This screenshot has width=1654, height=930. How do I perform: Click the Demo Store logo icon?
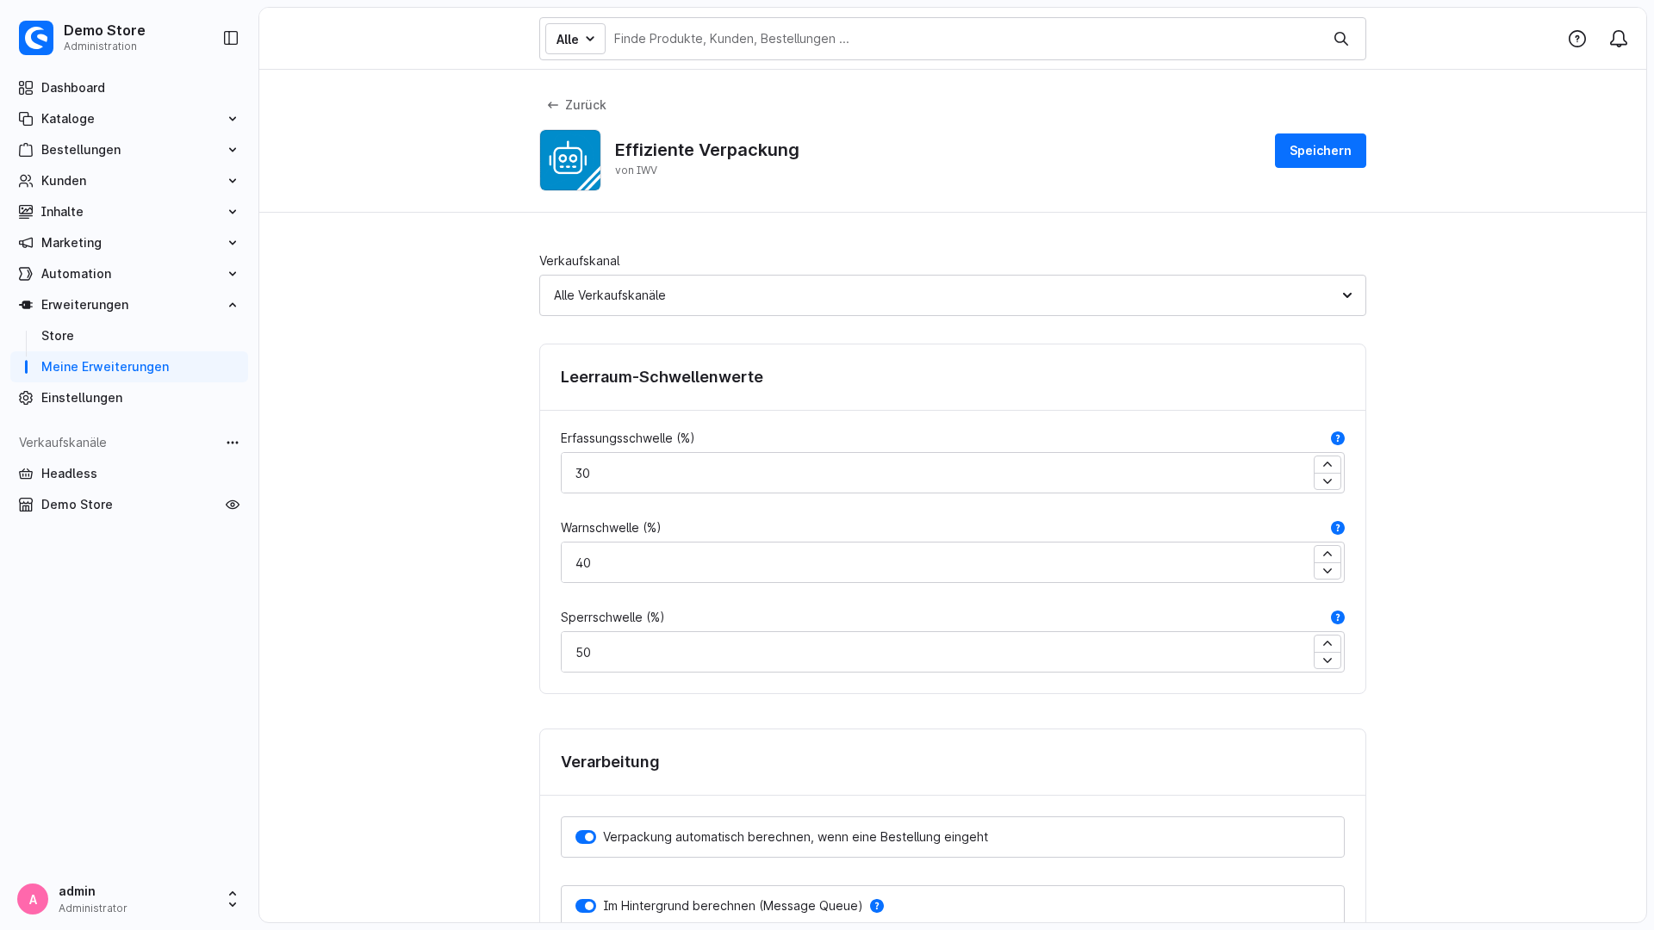[36, 38]
